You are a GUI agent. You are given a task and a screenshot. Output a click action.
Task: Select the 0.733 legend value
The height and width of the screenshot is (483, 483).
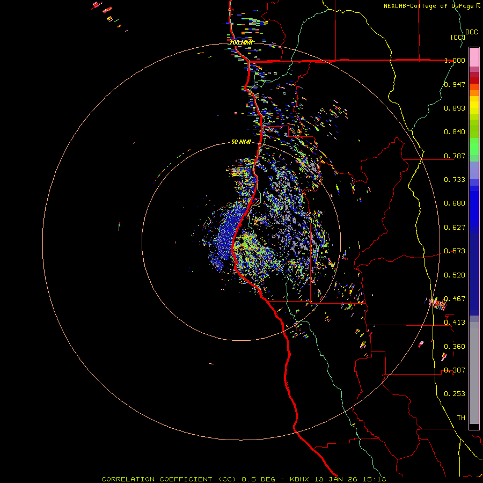point(455,180)
